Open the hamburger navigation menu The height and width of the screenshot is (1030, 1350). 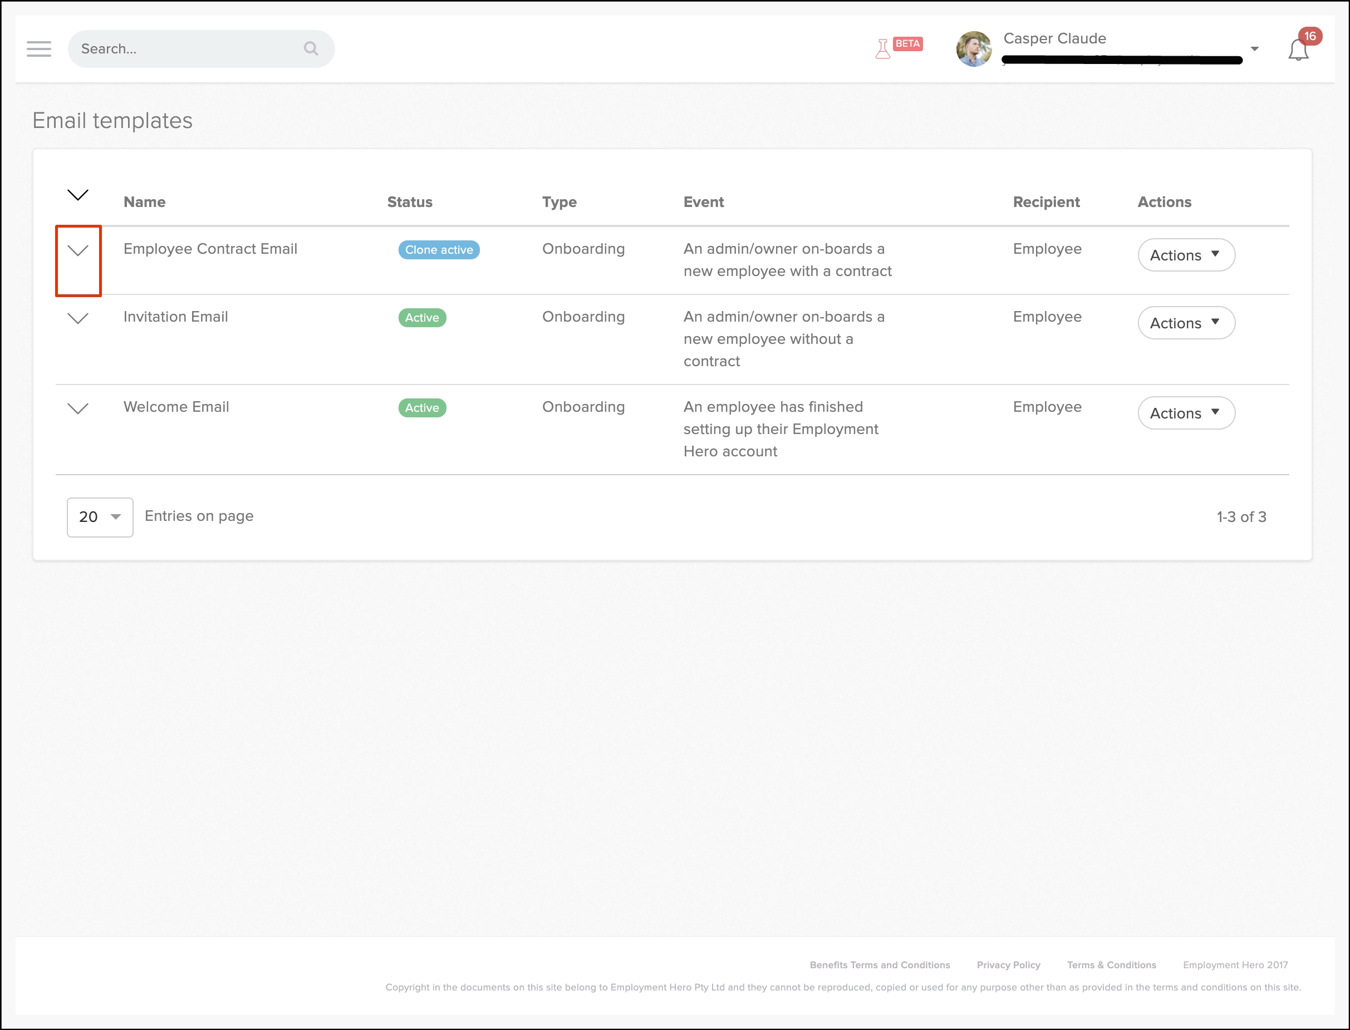click(38, 49)
